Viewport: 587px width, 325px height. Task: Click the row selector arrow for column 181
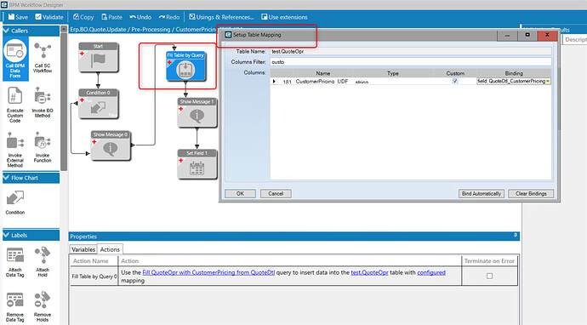tap(275, 82)
